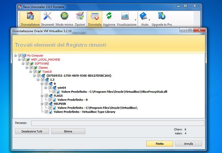
Task: Click FLAGS key icon
Action: click(51, 96)
